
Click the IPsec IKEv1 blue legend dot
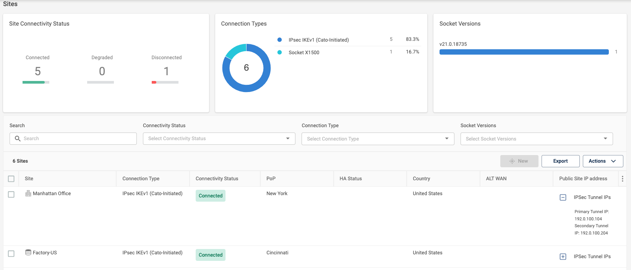[x=280, y=40]
